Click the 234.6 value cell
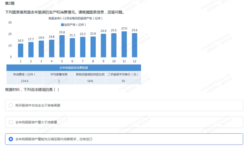The width and height of the screenshot is (244, 146). 24,81
